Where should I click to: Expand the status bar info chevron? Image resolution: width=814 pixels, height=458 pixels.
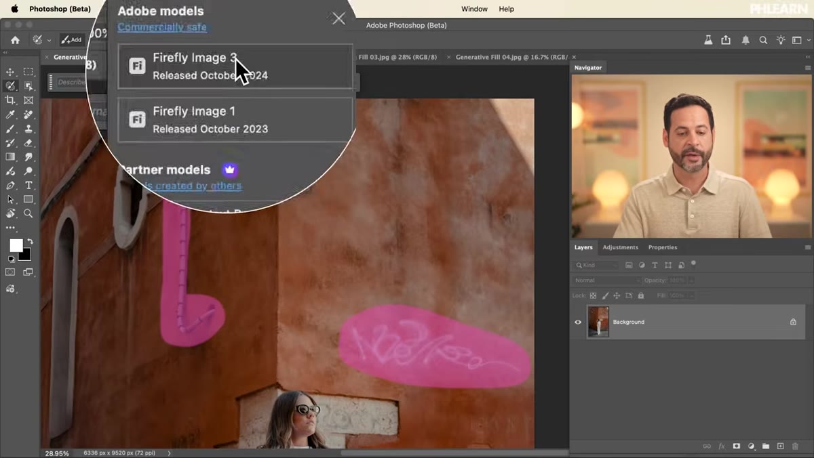coord(169,453)
